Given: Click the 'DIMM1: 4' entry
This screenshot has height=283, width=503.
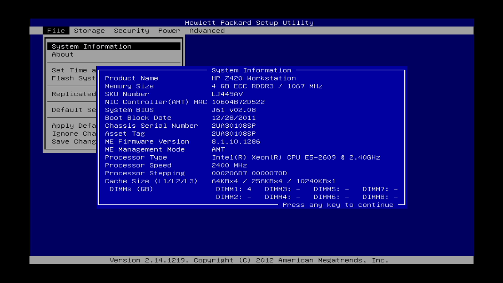Looking at the screenshot, I should coord(234,189).
